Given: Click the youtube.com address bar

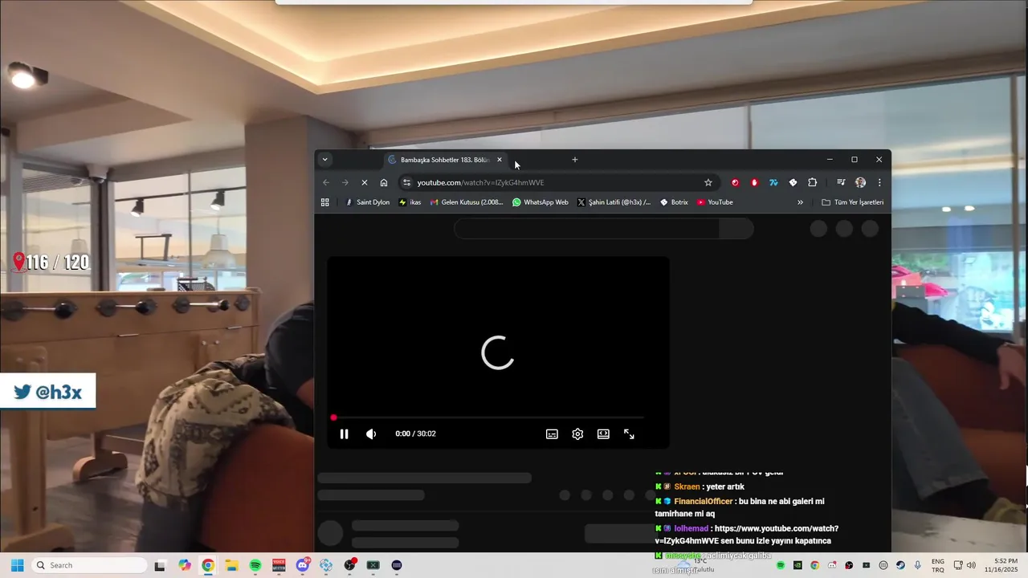Looking at the screenshot, I should tap(558, 182).
